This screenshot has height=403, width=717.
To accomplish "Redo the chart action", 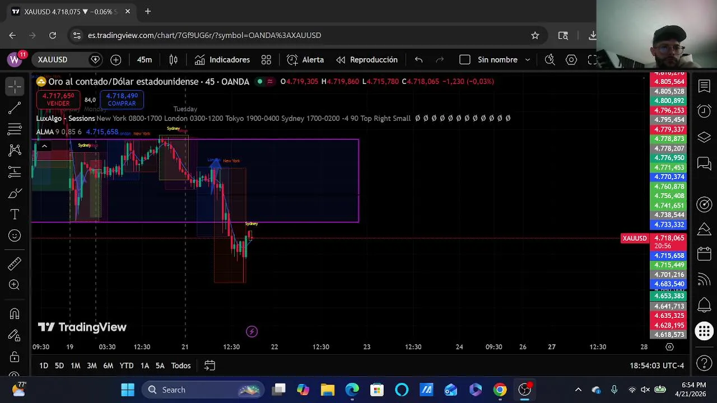I will (x=440, y=60).
